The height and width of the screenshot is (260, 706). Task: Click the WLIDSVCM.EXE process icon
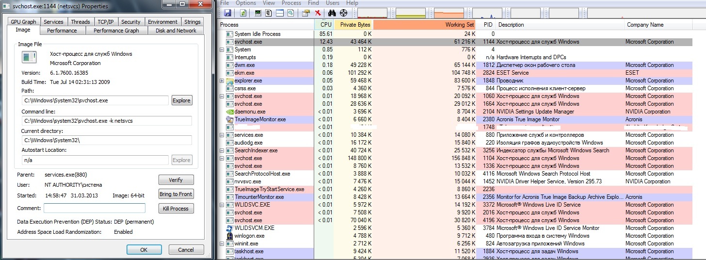coord(229,228)
